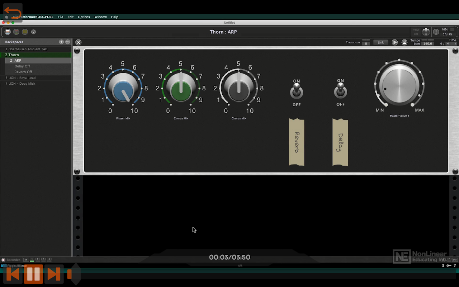Image resolution: width=459 pixels, height=287 pixels.
Task: Click the green Chorus Mix knob
Action: point(181,88)
